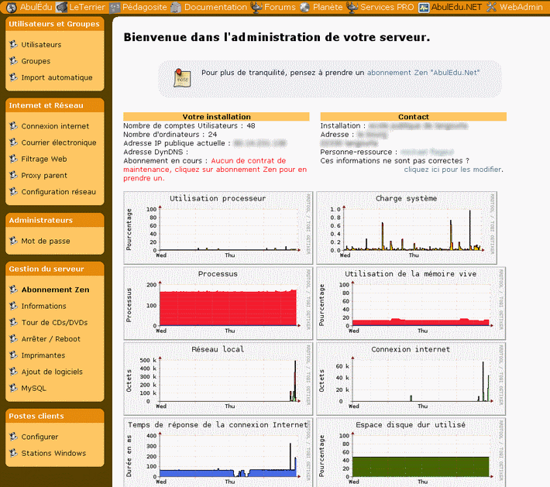Open Arrêter / Reboot page
This screenshot has width=550, height=487.
50,339
